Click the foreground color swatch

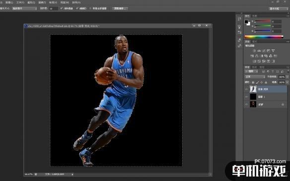[246, 22]
